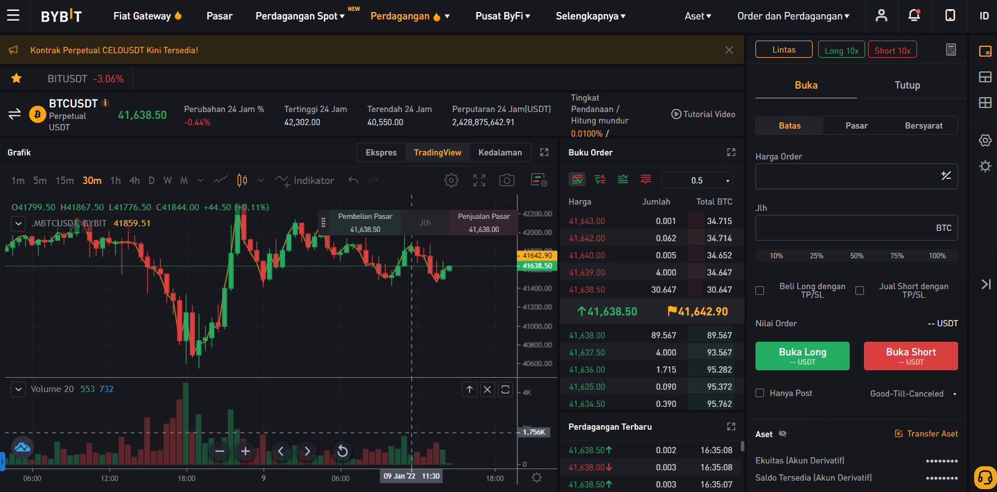Image resolution: width=997 pixels, height=492 pixels.
Task: Show asks-only order book view
Action: pos(646,179)
